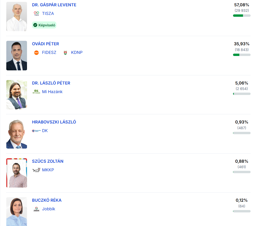254x226 pixels.
Task: Click Szücs Zoltán's portrait photo
Action: (17, 173)
